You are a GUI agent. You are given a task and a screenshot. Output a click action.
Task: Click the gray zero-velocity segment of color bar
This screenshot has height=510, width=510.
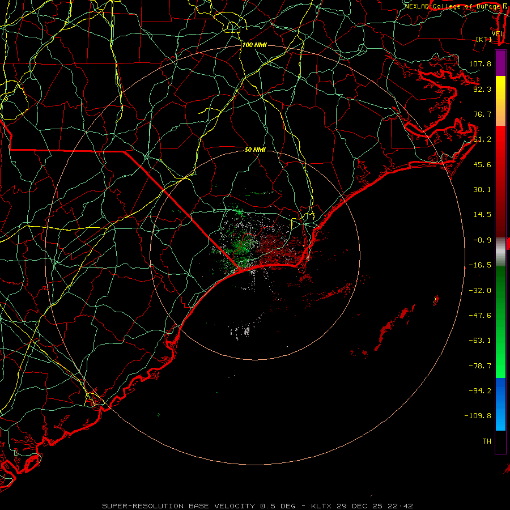click(x=500, y=252)
